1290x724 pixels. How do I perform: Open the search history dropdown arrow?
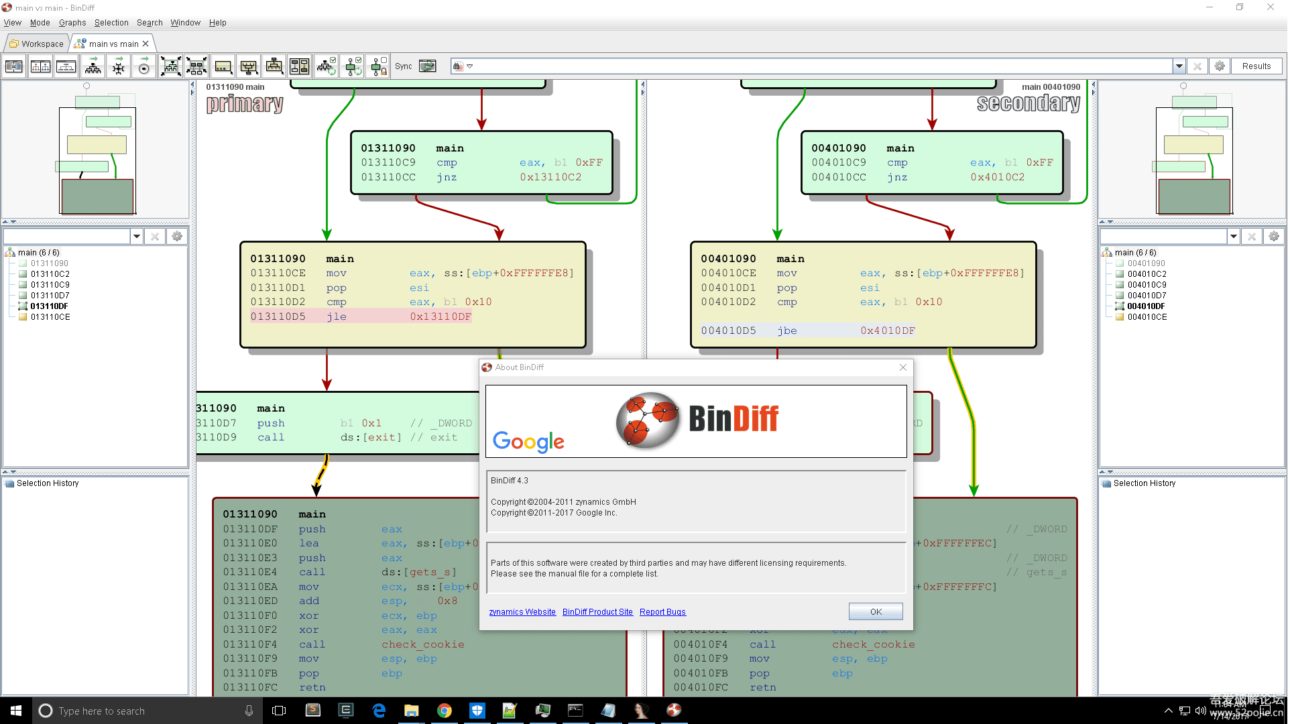click(1179, 66)
